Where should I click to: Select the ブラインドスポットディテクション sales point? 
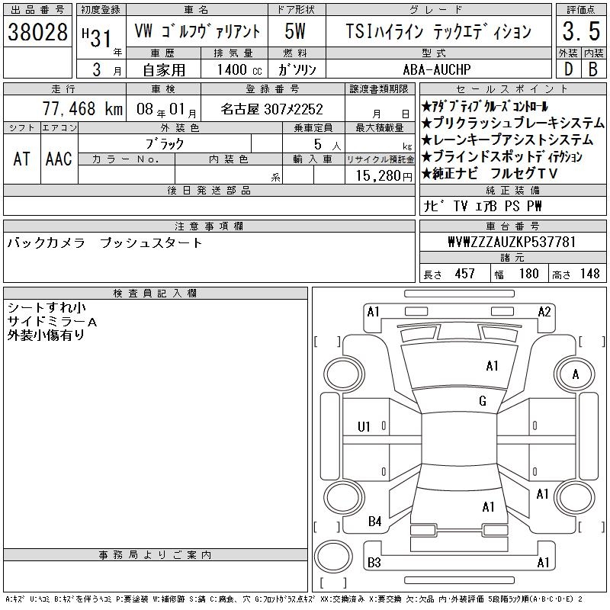coord(502,157)
